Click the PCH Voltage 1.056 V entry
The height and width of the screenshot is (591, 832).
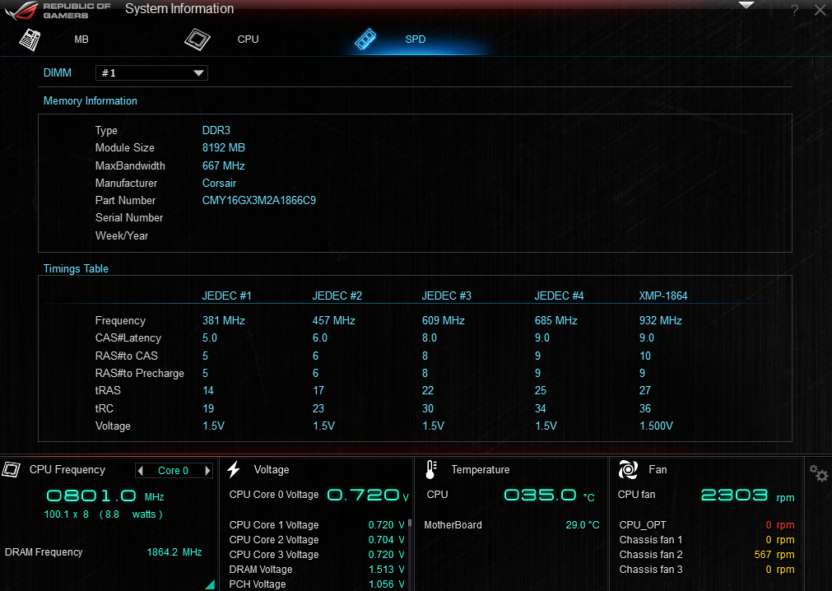coord(317,584)
